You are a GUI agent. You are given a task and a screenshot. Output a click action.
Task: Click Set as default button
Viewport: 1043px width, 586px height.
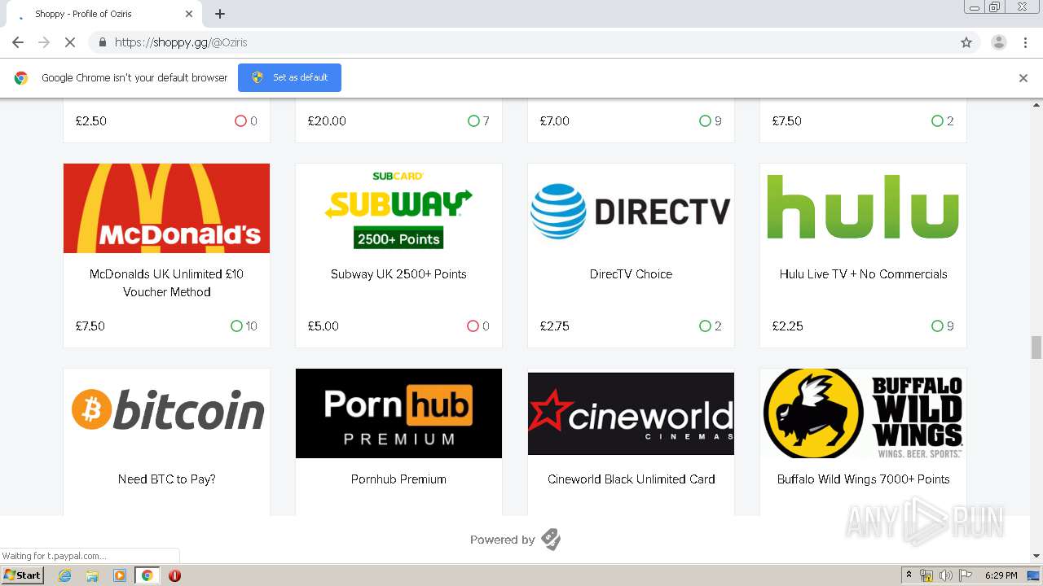(x=289, y=77)
